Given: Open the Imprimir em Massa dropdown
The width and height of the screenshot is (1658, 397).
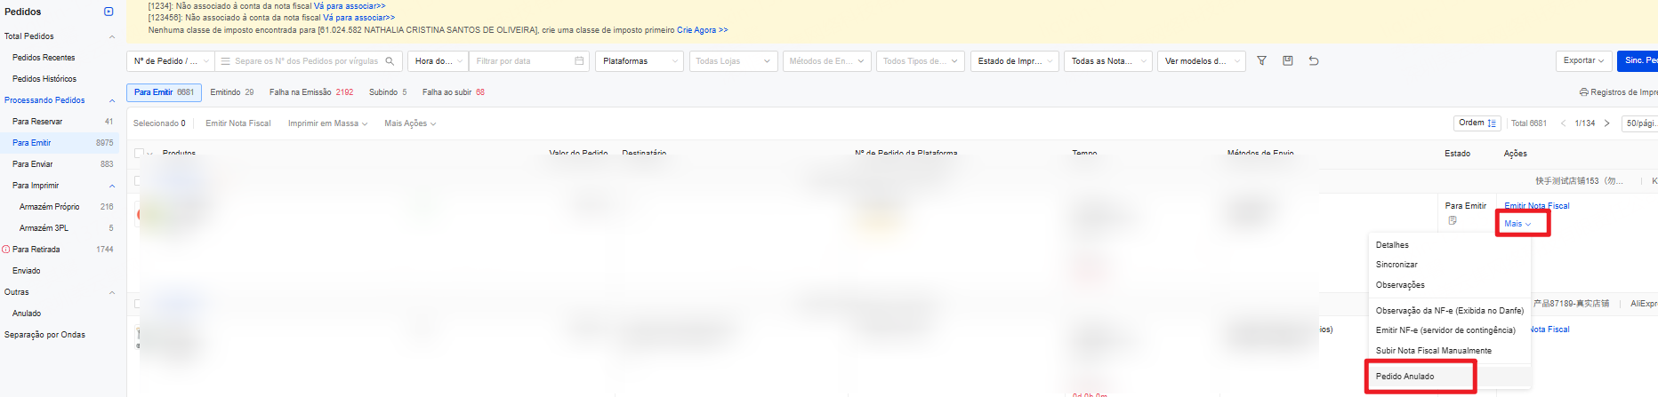Looking at the screenshot, I should (326, 123).
